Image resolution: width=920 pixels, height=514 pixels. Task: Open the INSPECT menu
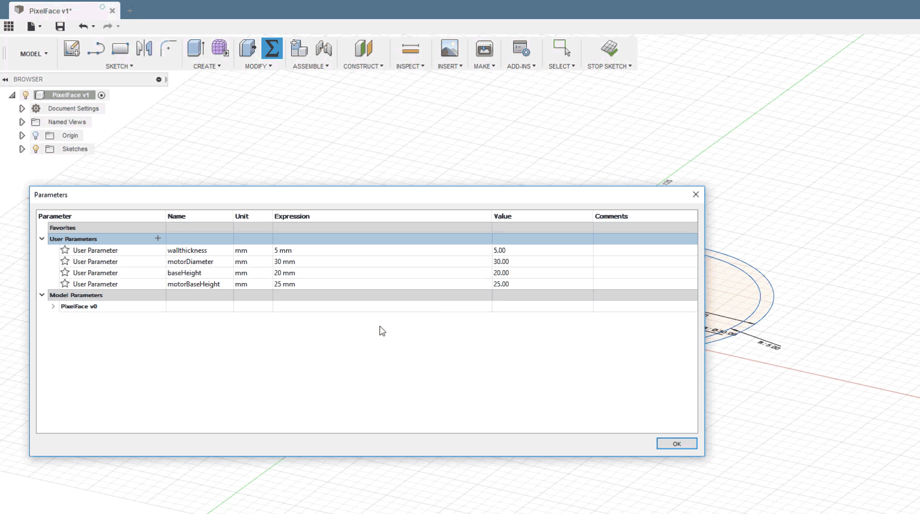(410, 66)
